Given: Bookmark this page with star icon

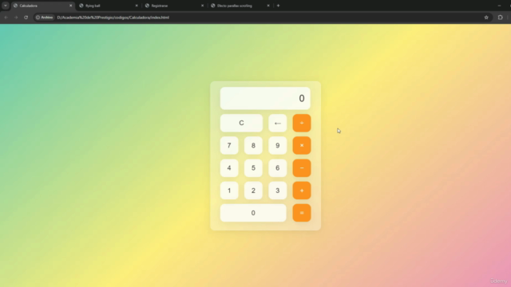Looking at the screenshot, I should coord(486,18).
